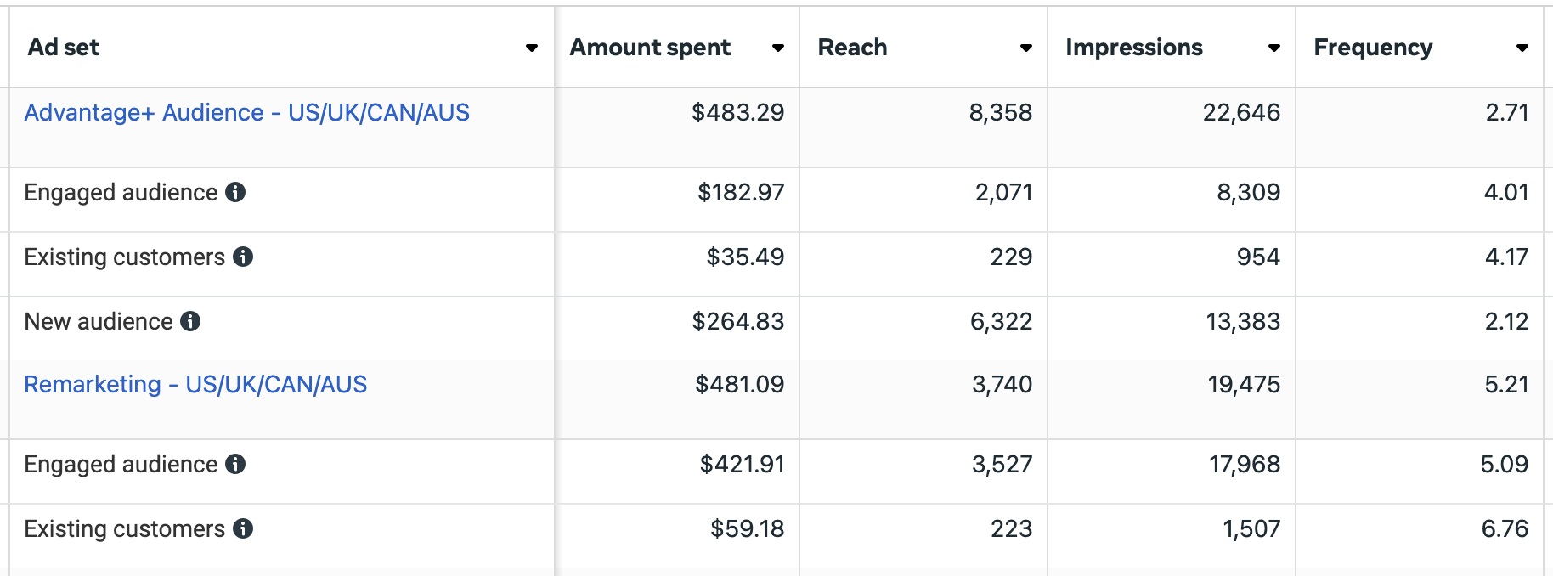Click info icon beside Existing customers under Advantage+
Screen dimensions: 1553x576
(243, 257)
